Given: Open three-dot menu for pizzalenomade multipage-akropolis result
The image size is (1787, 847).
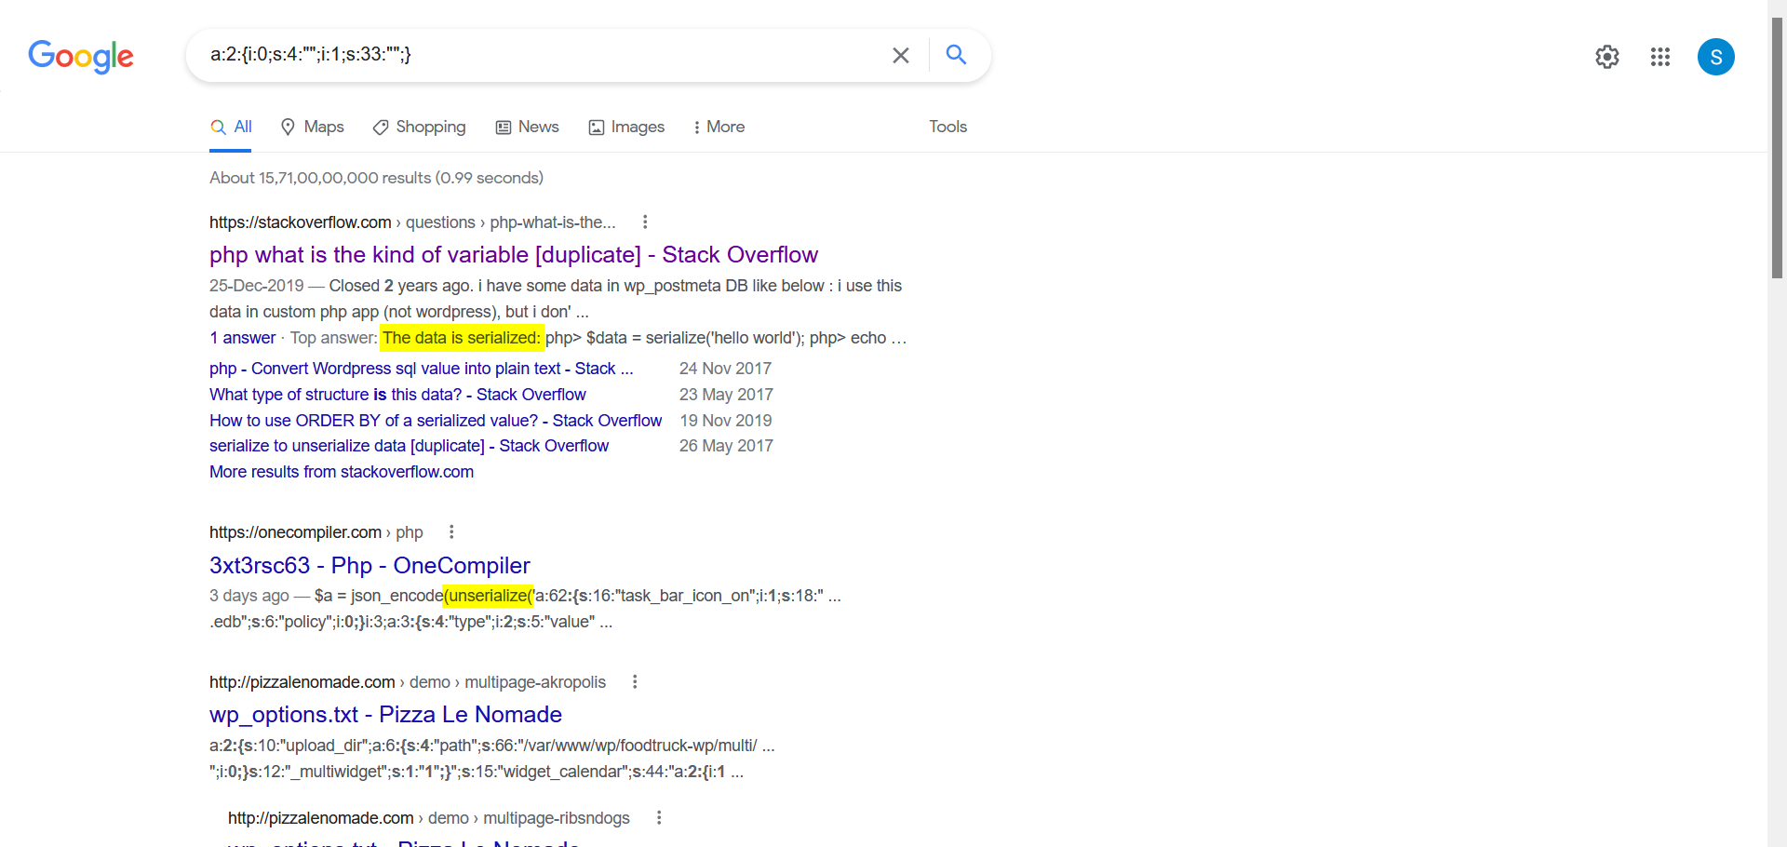Looking at the screenshot, I should coord(635,682).
